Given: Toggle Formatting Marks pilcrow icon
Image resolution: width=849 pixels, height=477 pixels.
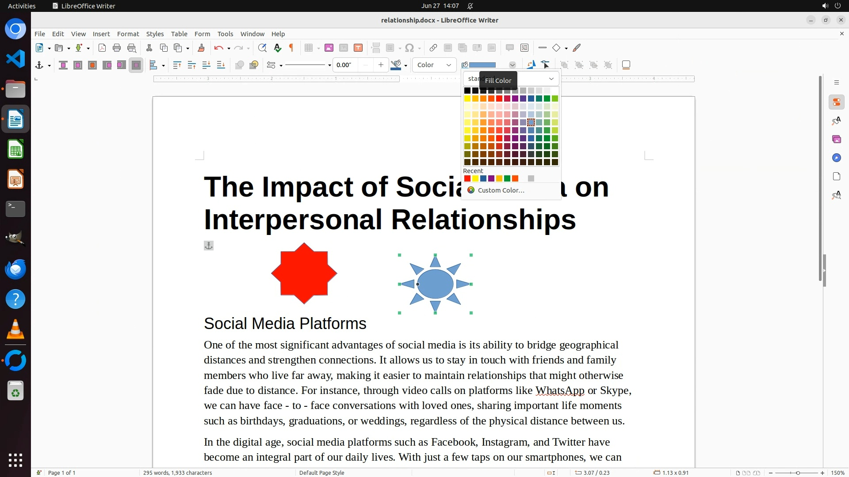Looking at the screenshot, I should [x=291, y=48].
